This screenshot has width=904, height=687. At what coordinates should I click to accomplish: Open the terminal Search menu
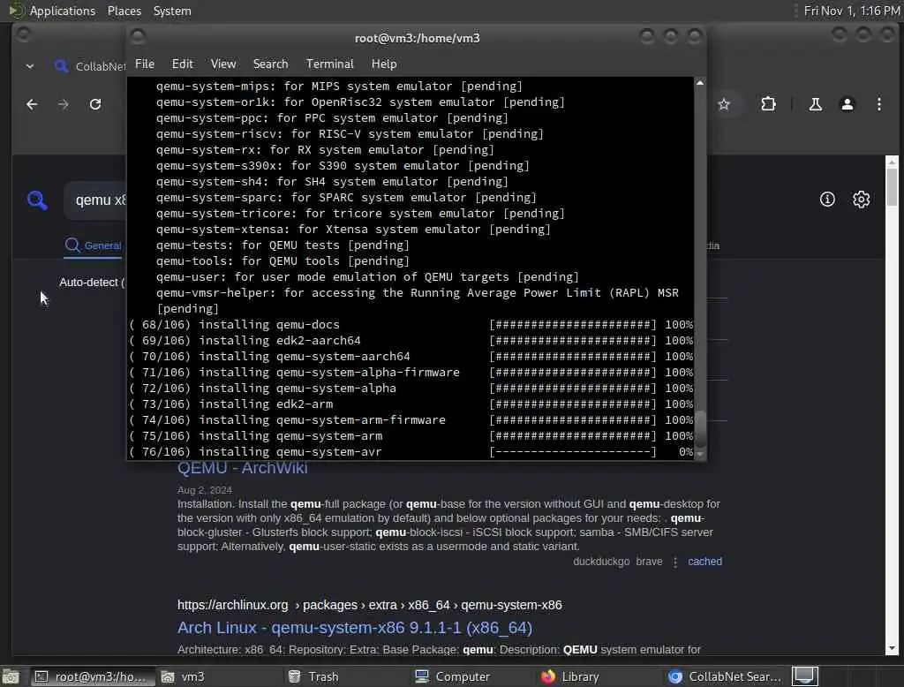coord(270,64)
